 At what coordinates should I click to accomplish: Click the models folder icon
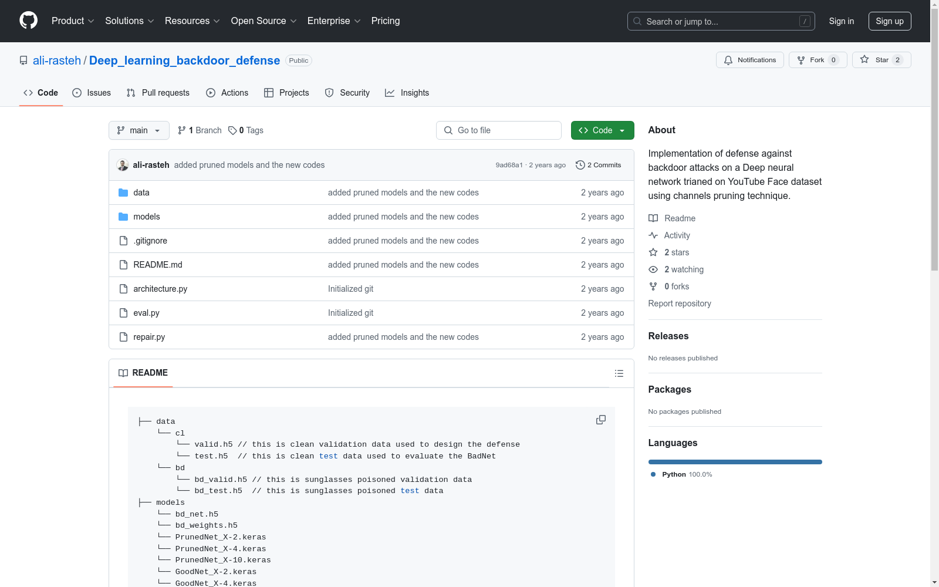click(x=123, y=217)
